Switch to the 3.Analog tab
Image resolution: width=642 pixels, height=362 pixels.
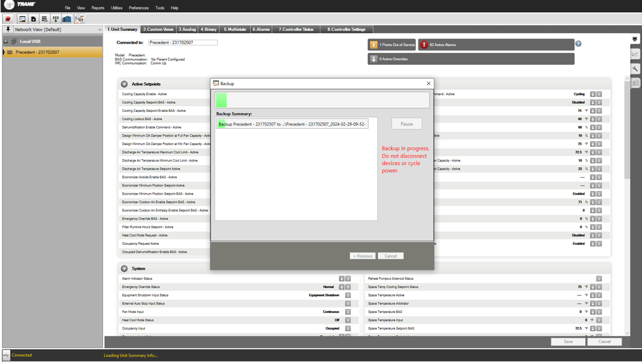pos(187,30)
